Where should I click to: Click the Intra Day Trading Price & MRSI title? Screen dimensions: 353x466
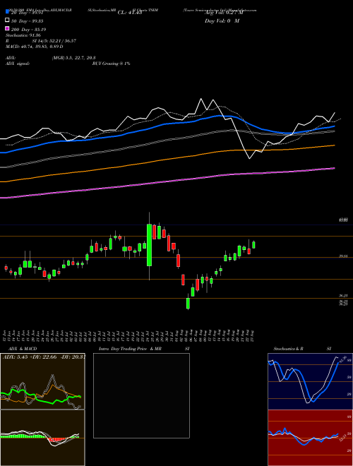pyautogui.click(x=144, y=349)
